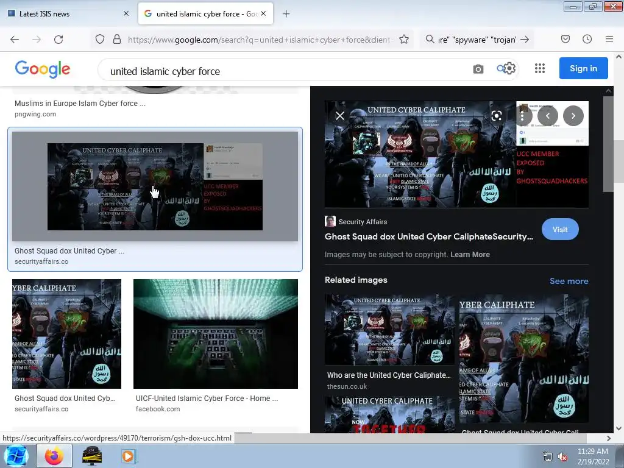
Task: Click the network tray icon
Action: (x=548, y=457)
